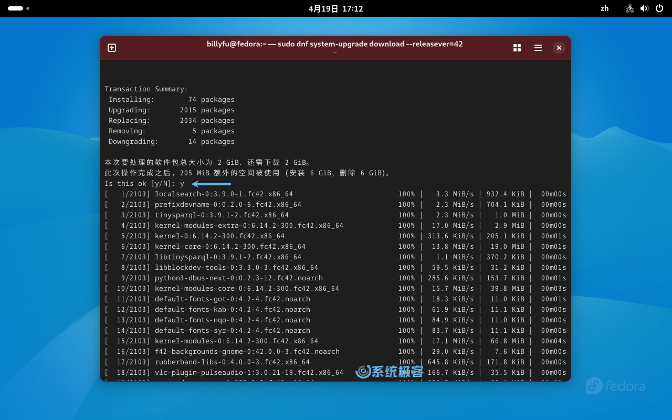The image size is (672, 420).
Task: Close the terminal window
Action: click(x=559, y=48)
